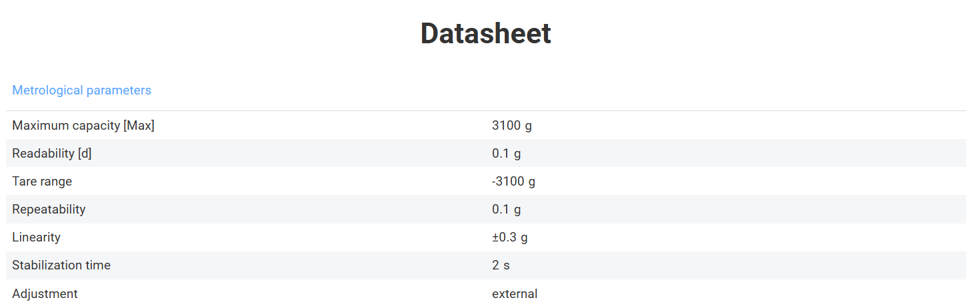Image resolution: width=968 pixels, height=306 pixels.
Task: Select the -3100 g tare range value
Action: tap(513, 182)
